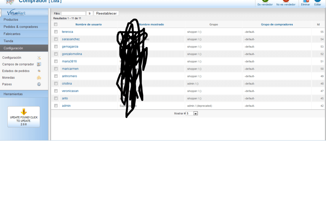
Task: Sort by Nombre de usuario column
Action: 89,24
